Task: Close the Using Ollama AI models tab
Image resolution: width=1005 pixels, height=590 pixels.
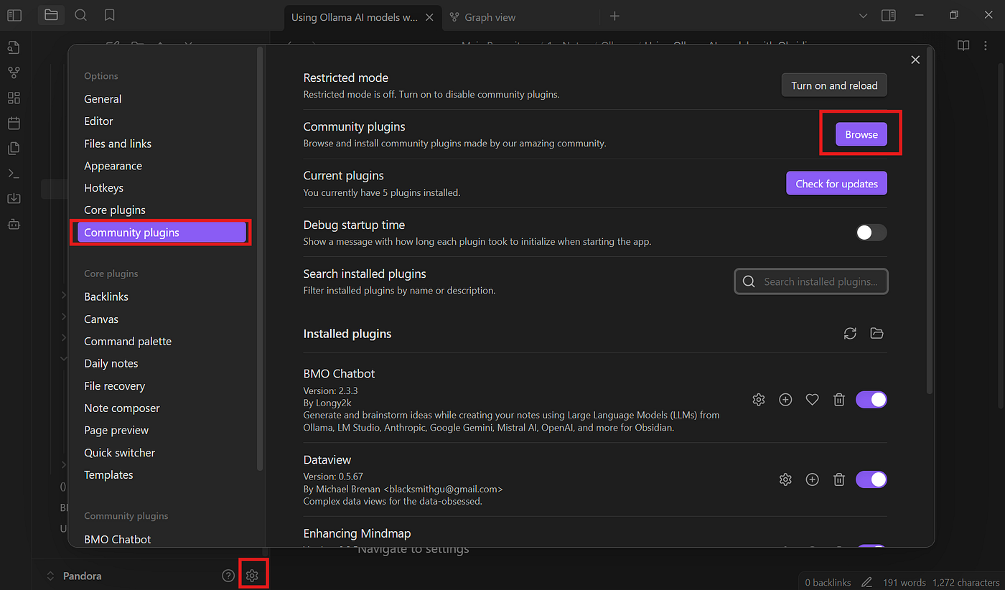Action: tap(429, 17)
